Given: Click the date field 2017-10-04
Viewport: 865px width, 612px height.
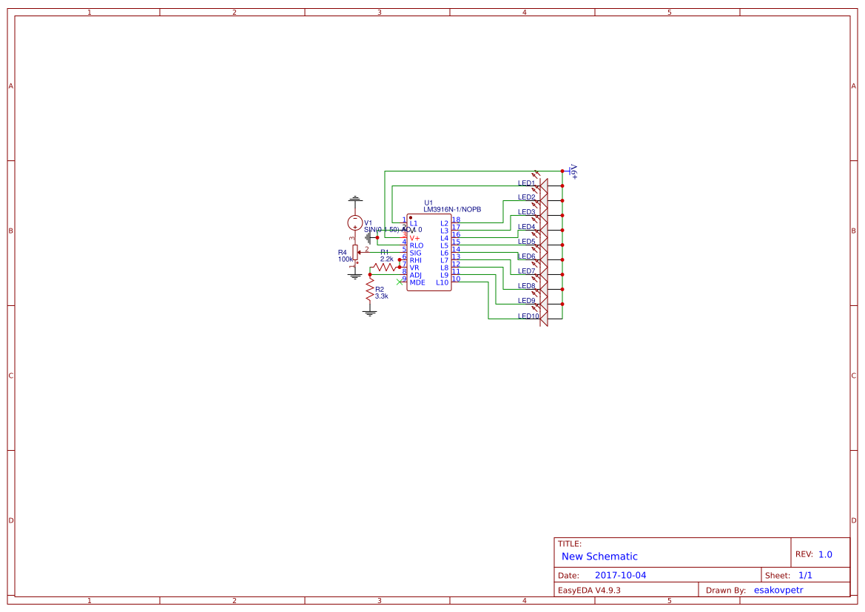Looking at the screenshot, I should (620, 575).
